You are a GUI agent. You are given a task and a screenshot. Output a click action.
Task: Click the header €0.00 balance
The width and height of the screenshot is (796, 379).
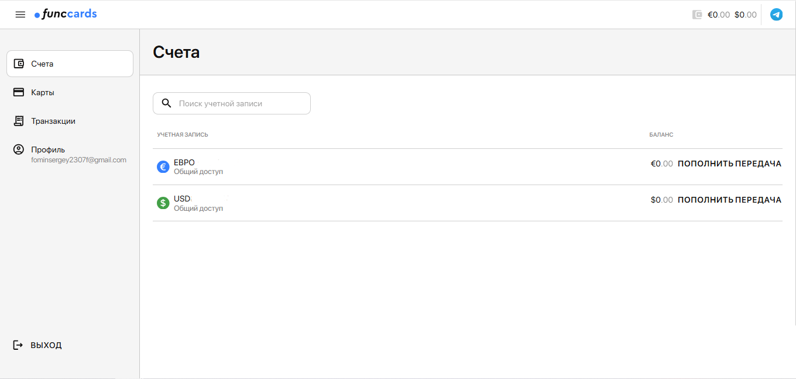click(x=719, y=15)
